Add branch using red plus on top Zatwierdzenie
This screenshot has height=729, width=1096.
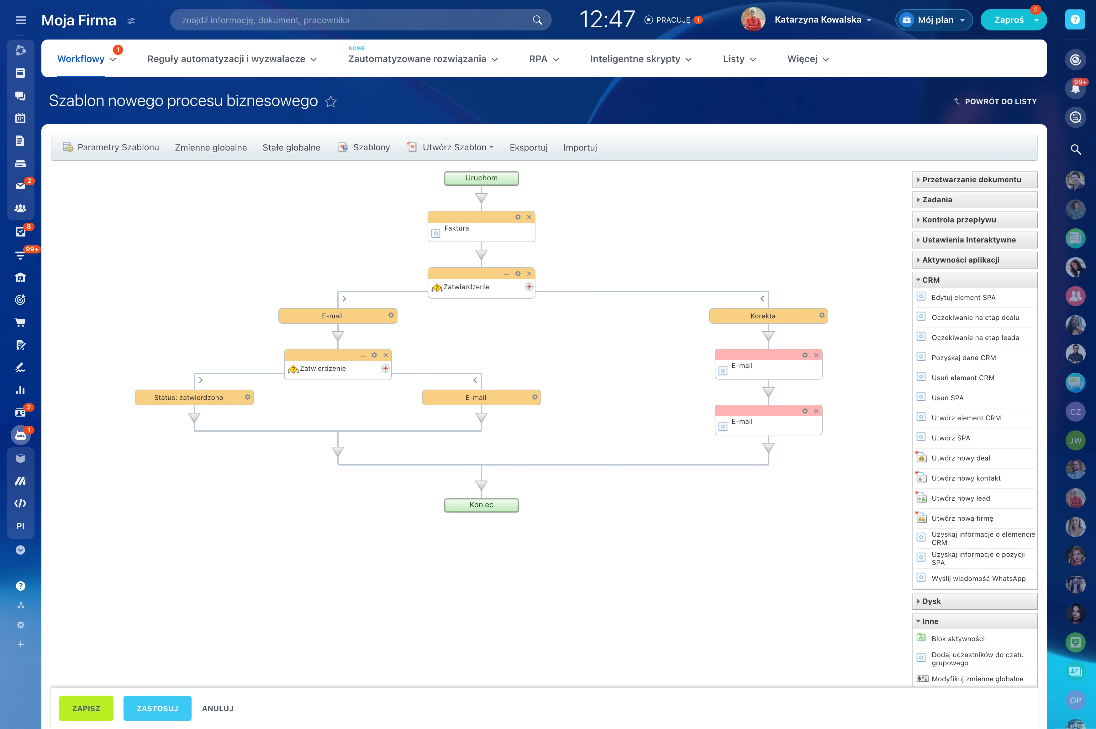pyautogui.click(x=529, y=286)
